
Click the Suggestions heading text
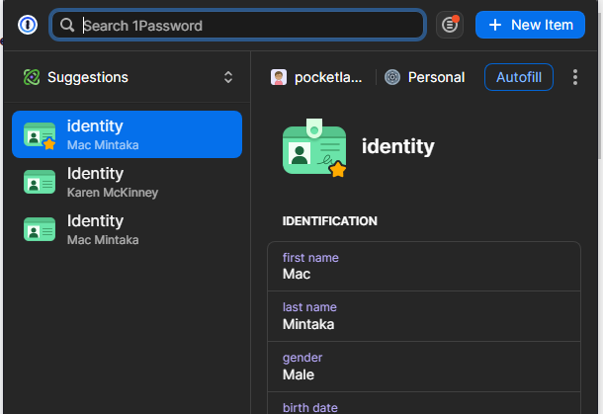tap(88, 77)
